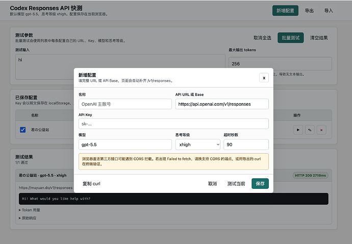Click the 清空结果 button

click(319, 38)
